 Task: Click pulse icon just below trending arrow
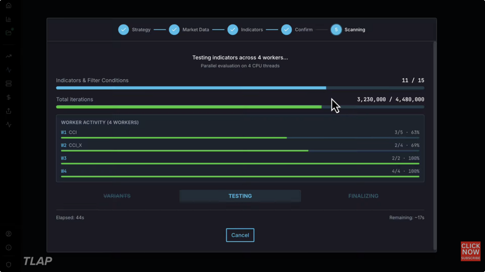tap(9, 70)
